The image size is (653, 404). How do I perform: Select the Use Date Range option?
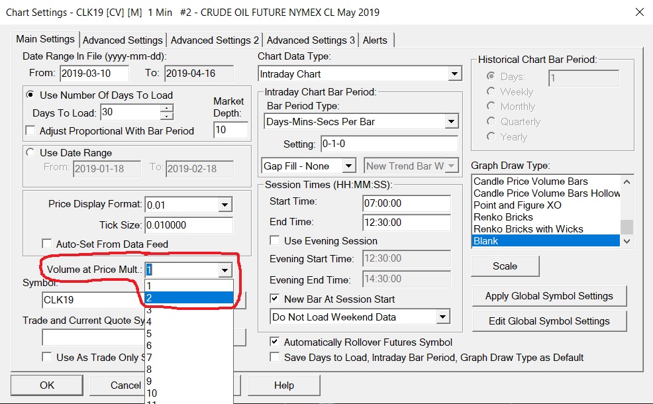(x=69, y=152)
